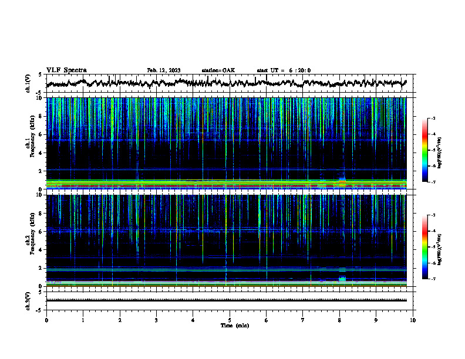Click the bright burst at 8 min in ch.1
The image size is (465, 359).
point(342,181)
